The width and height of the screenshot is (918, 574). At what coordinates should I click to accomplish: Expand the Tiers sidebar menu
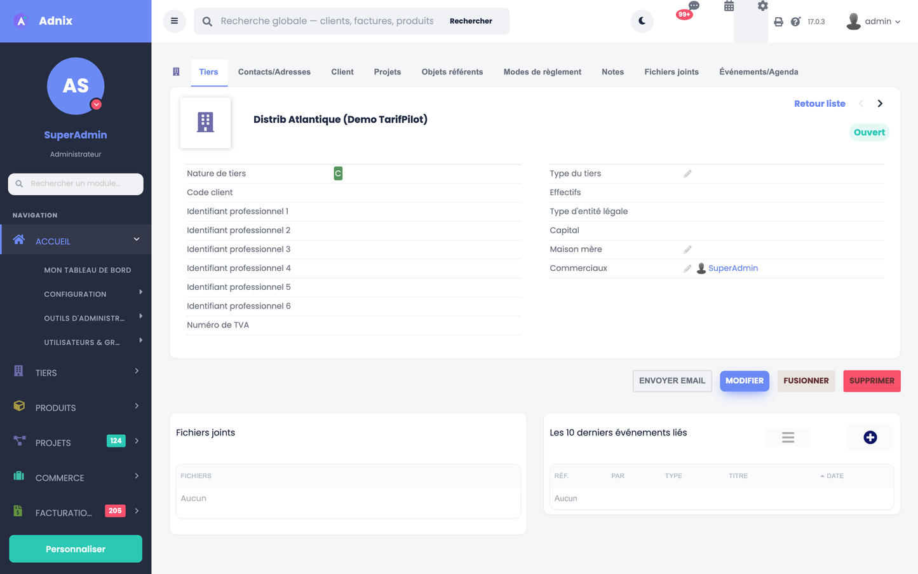[x=76, y=372]
